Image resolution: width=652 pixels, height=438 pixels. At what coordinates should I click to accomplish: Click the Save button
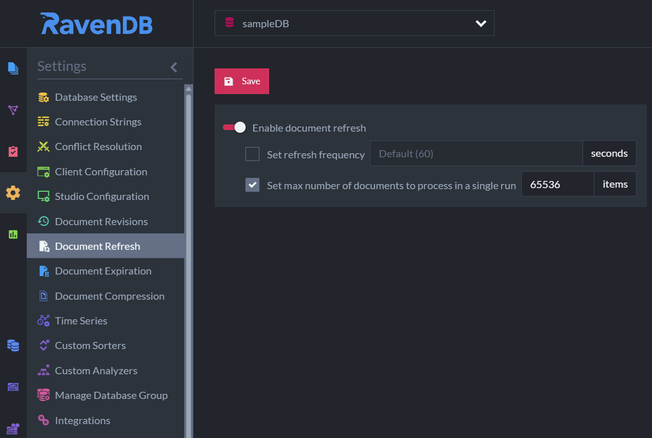(x=242, y=81)
